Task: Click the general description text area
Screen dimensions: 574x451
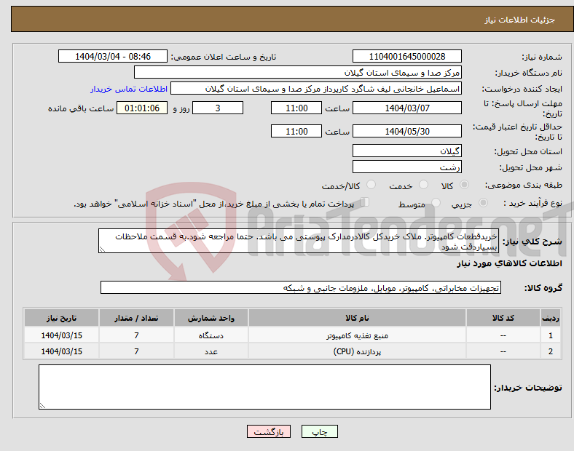Action: [299, 241]
